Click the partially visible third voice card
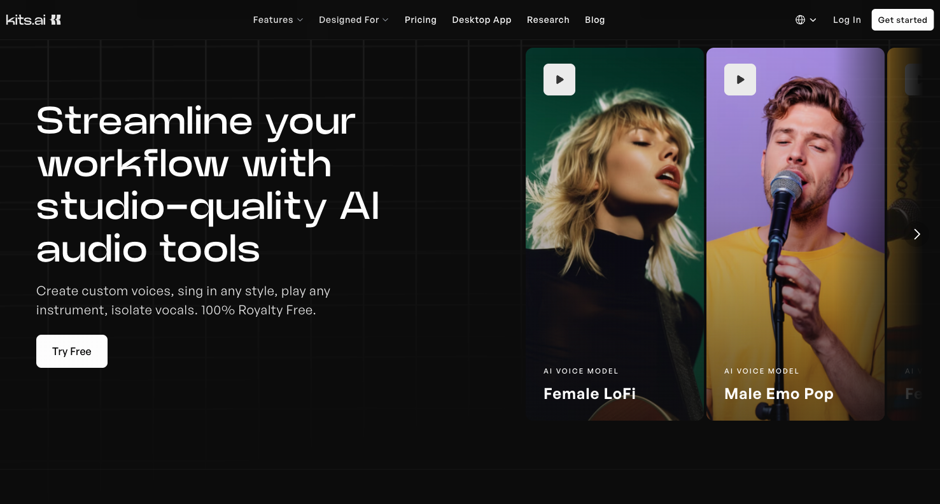940x504 pixels. 905,318
